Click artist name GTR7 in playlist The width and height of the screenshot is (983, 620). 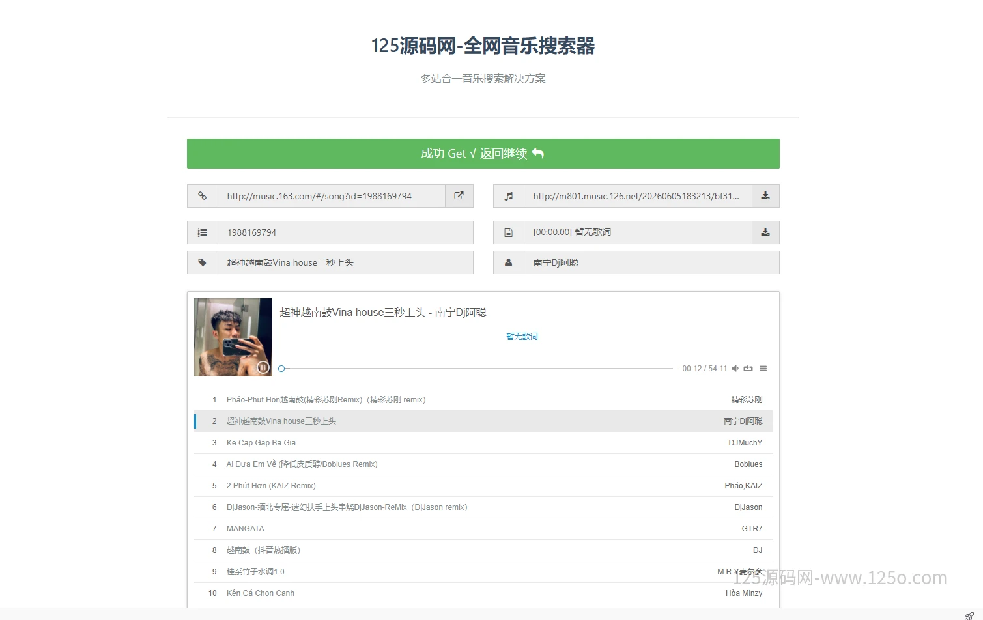752,529
